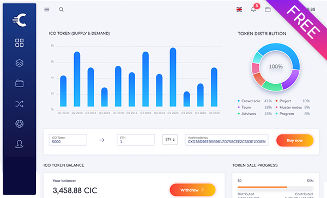Click the top bar wallet icon

pos(268,9)
